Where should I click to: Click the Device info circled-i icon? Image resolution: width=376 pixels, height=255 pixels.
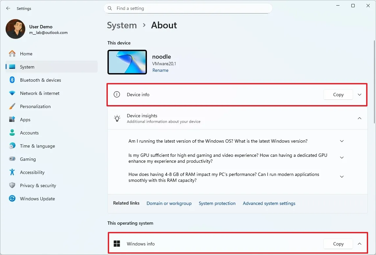pos(117,95)
